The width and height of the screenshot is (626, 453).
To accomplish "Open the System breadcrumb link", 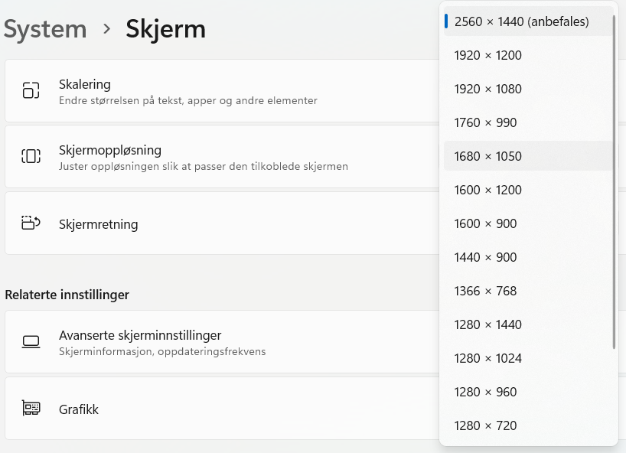I will 45,29.
